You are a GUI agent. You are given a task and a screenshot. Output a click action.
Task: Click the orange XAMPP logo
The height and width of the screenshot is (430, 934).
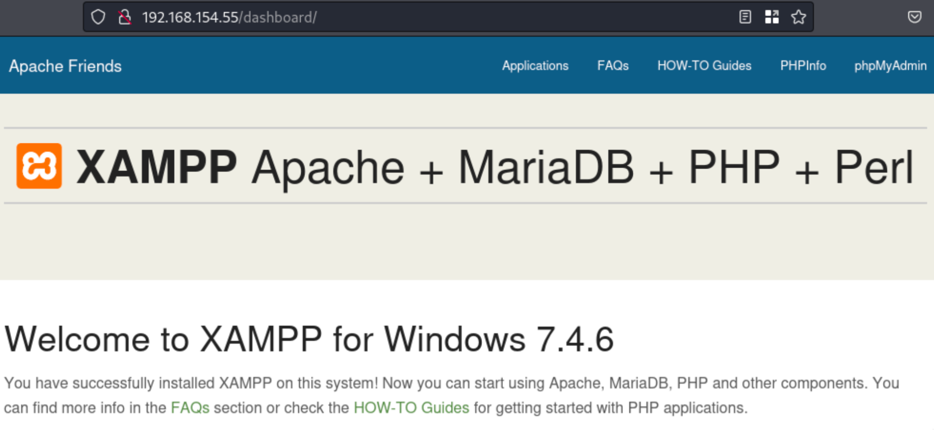pyautogui.click(x=39, y=166)
